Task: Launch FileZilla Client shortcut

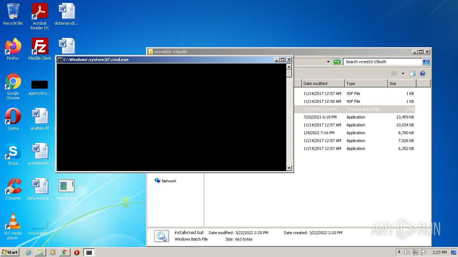Action: point(40,49)
